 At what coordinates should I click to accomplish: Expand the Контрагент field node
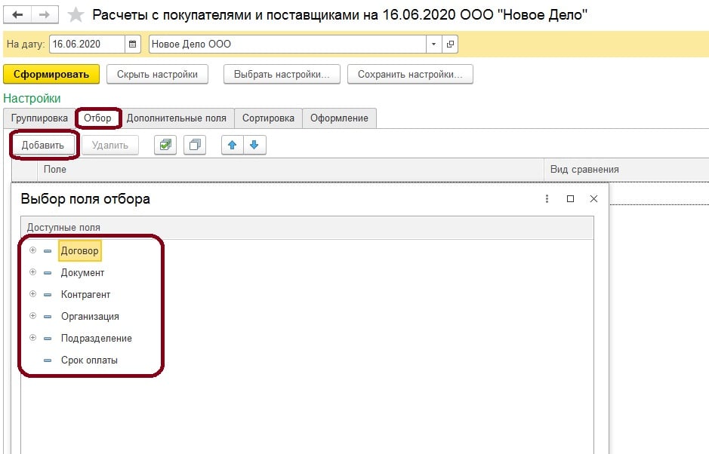(32, 294)
